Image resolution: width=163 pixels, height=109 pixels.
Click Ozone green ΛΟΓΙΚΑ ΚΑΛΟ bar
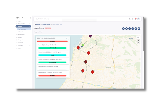pyautogui.click(x=52, y=48)
